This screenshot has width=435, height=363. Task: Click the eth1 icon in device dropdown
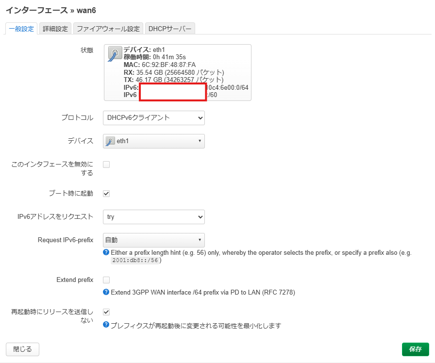(110, 141)
